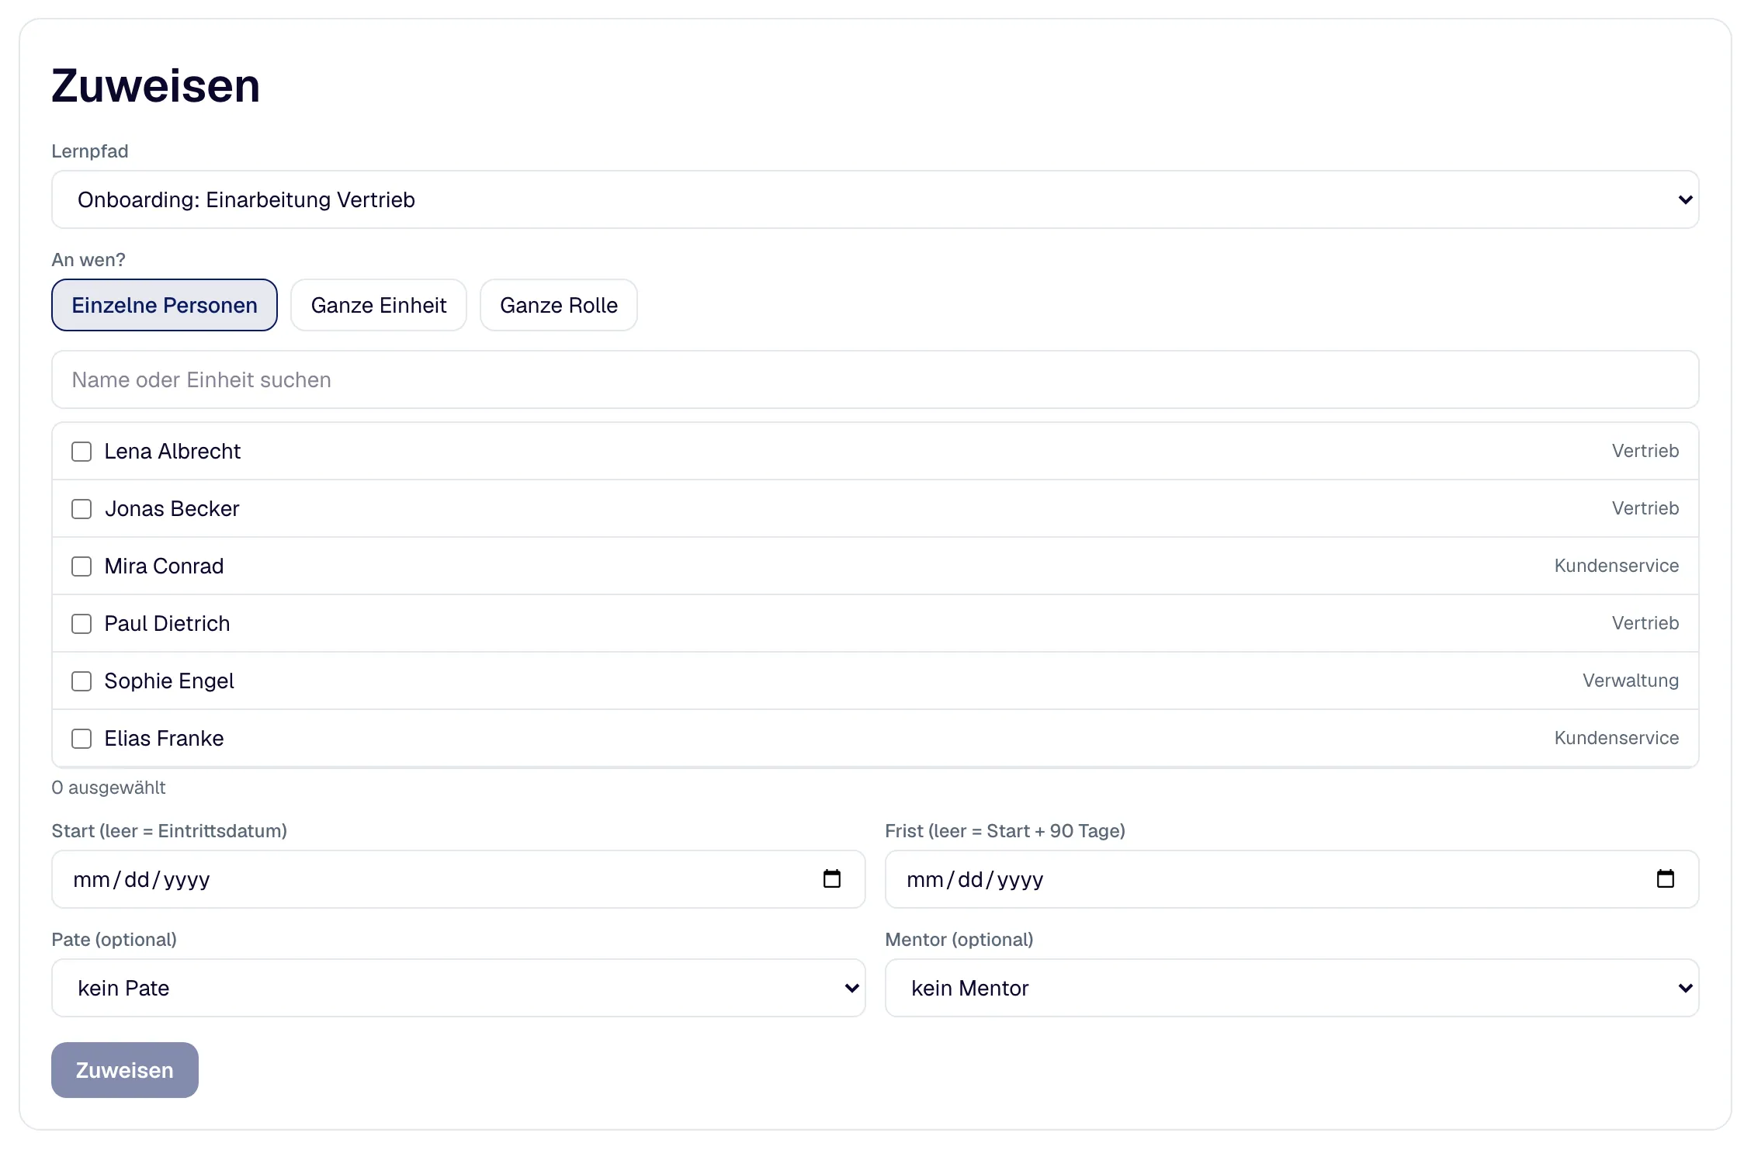Focus the 'Name oder Einheit suchen' search field
The image size is (1751, 1150).
[875, 379]
